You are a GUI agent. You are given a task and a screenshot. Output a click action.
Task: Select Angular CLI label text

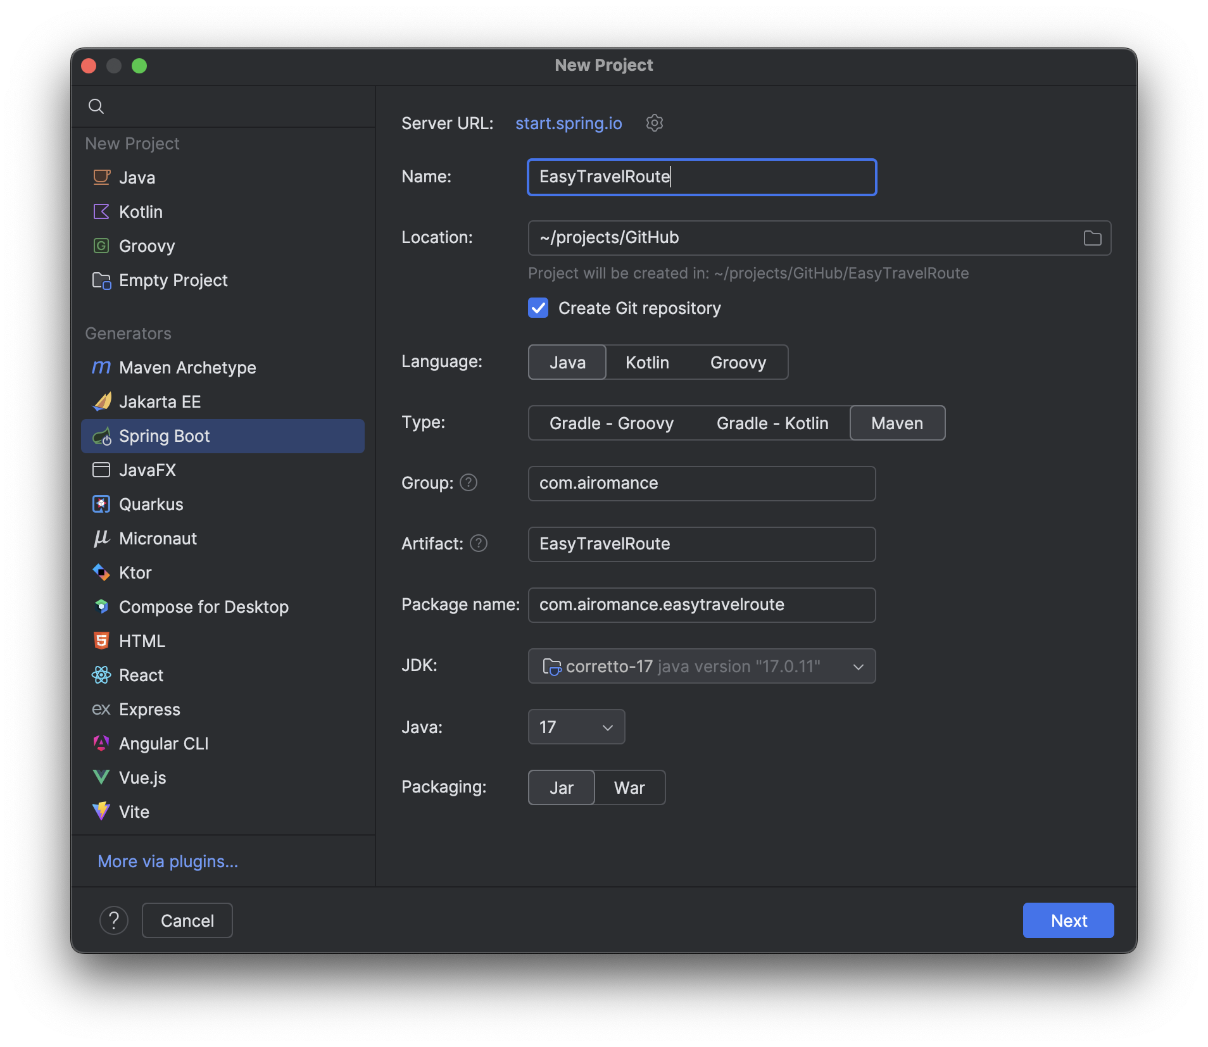click(164, 743)
